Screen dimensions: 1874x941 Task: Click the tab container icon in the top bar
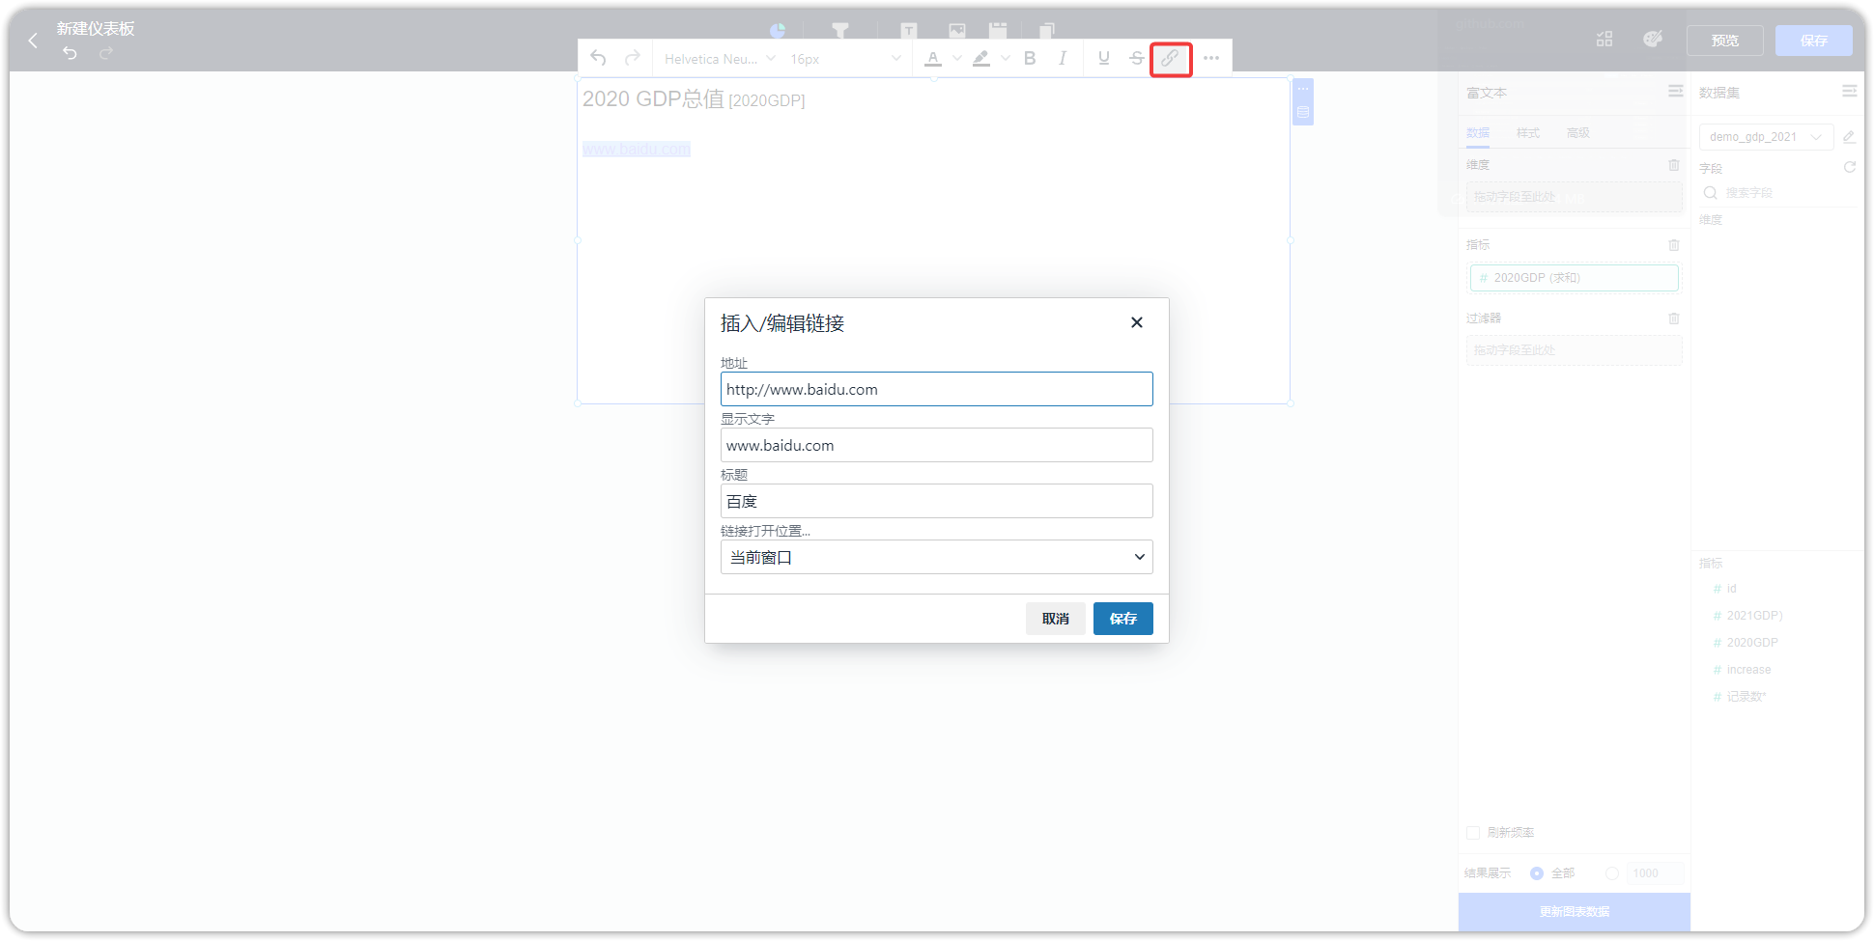point(998,31)
